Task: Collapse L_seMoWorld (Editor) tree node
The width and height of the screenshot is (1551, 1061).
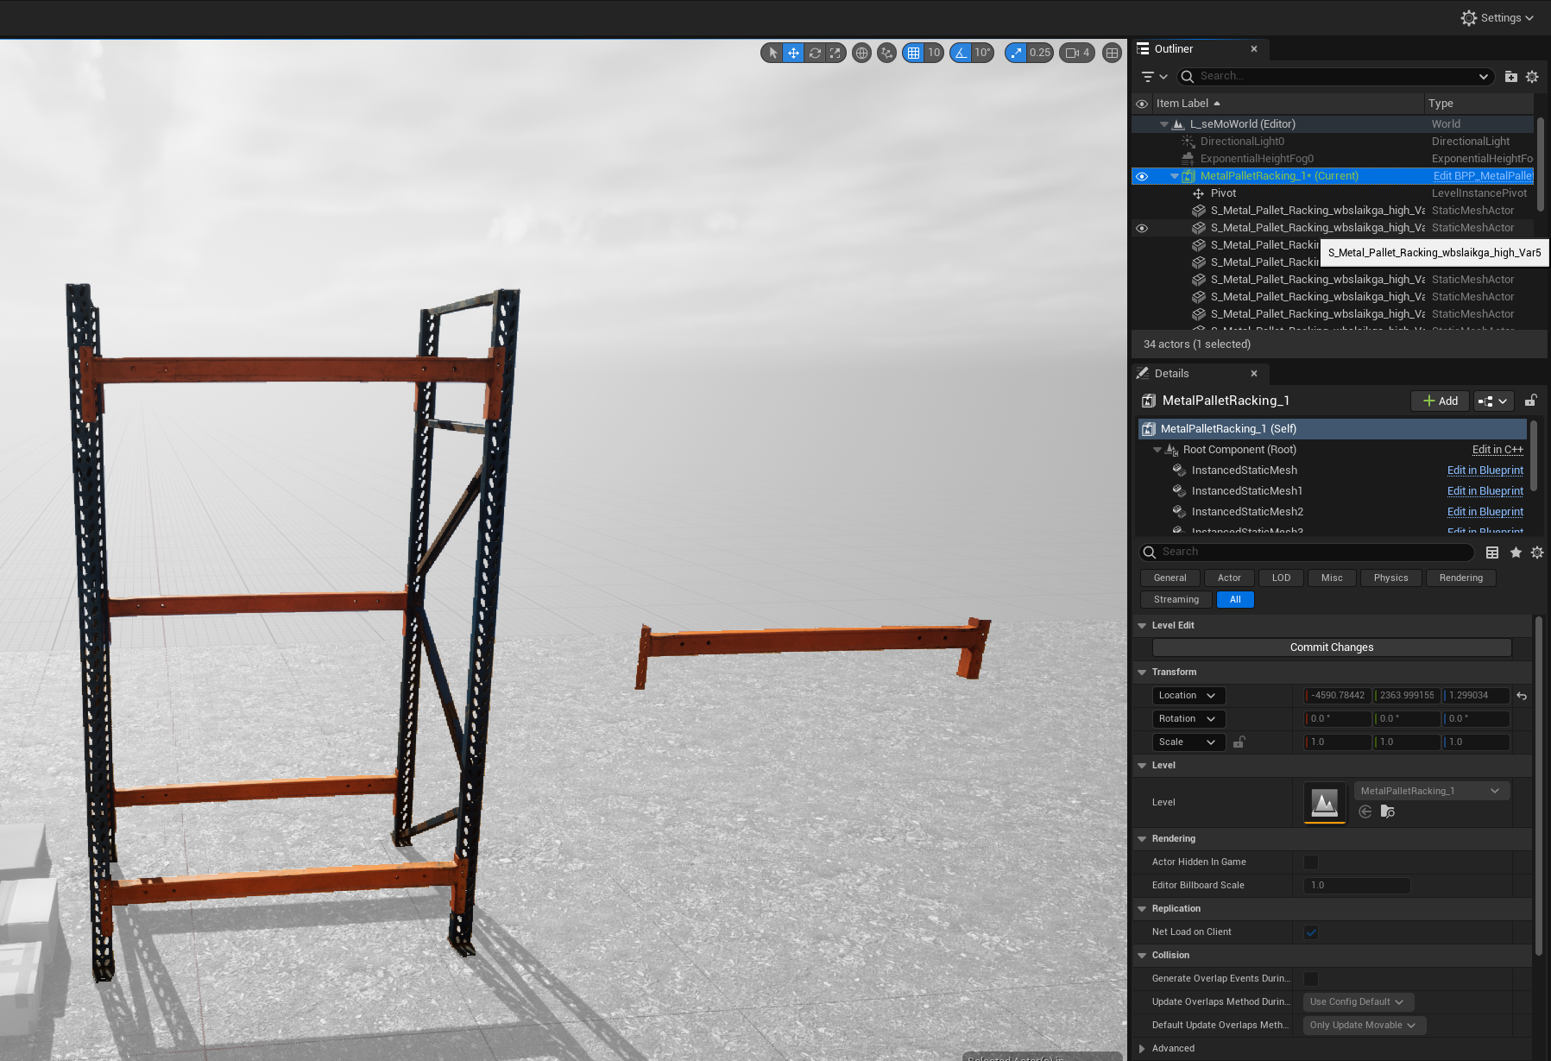Action: point(1164,124)
